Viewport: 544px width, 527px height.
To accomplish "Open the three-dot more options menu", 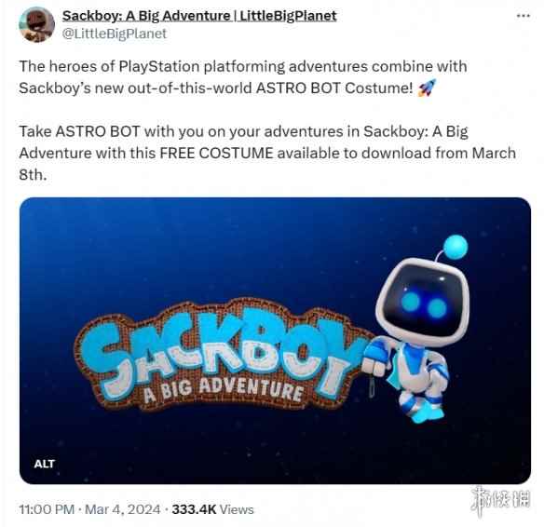I will coord(524,16).
